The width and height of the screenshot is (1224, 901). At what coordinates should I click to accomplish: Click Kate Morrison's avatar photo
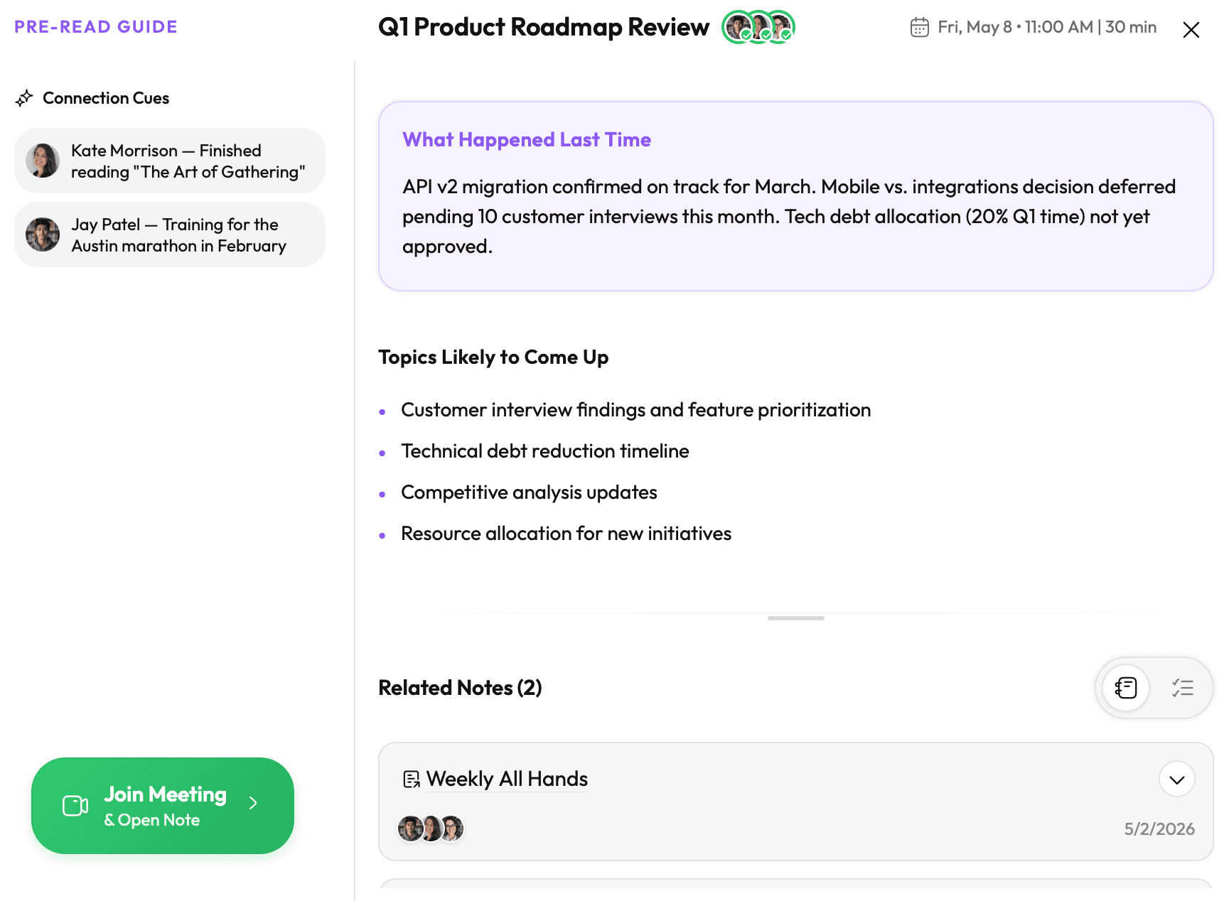pos(43,161)
